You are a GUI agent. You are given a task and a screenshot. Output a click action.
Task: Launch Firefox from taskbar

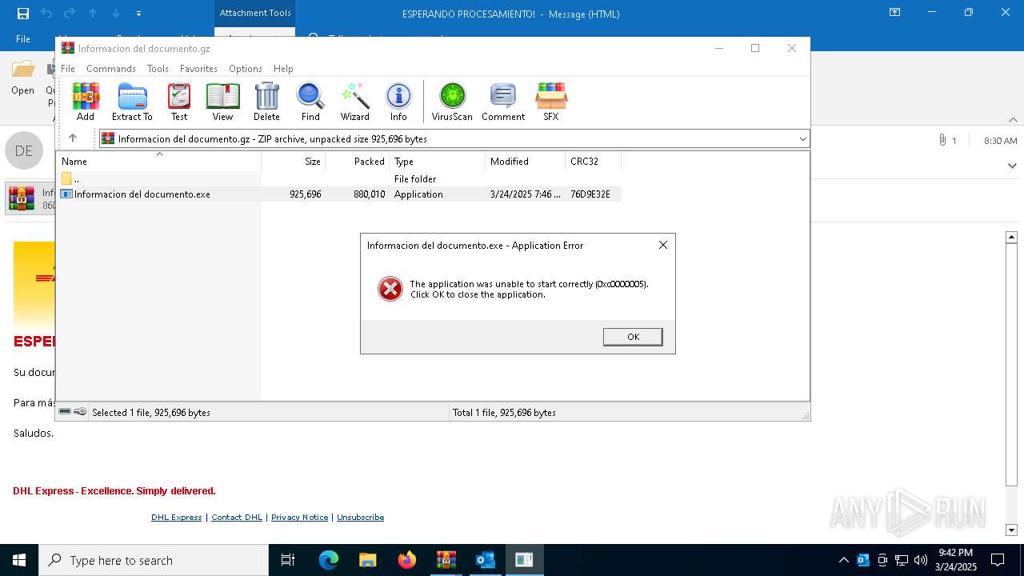tap(407, 560)
